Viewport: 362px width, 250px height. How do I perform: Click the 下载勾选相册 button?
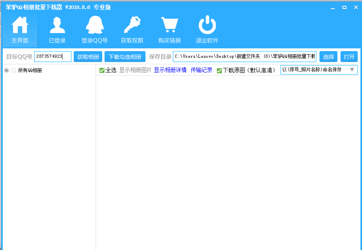(x=125, y=57)
